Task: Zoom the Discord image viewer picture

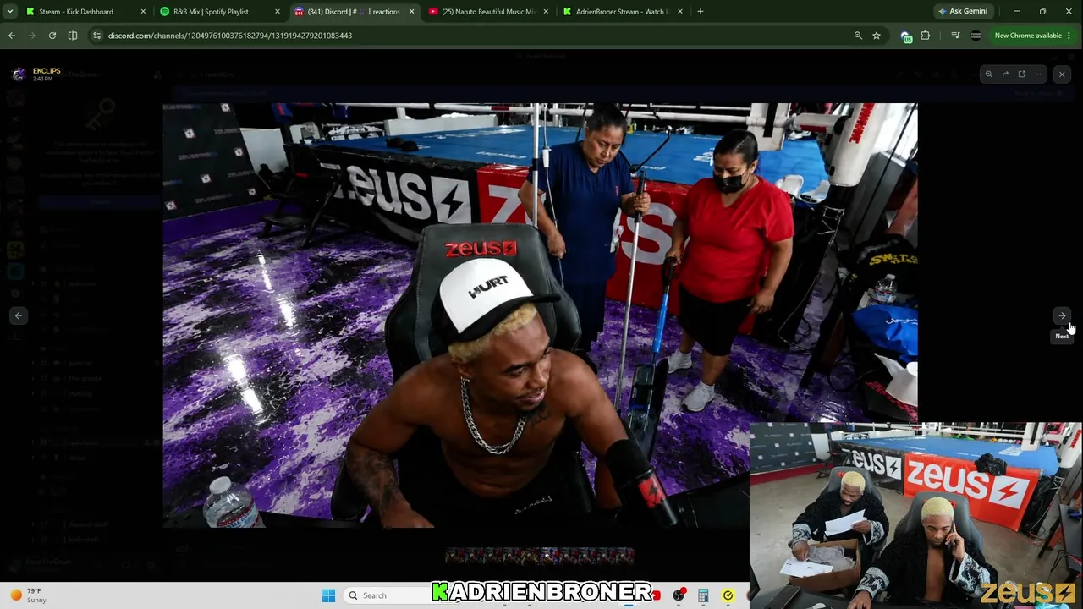Action: tap(988, 74)
